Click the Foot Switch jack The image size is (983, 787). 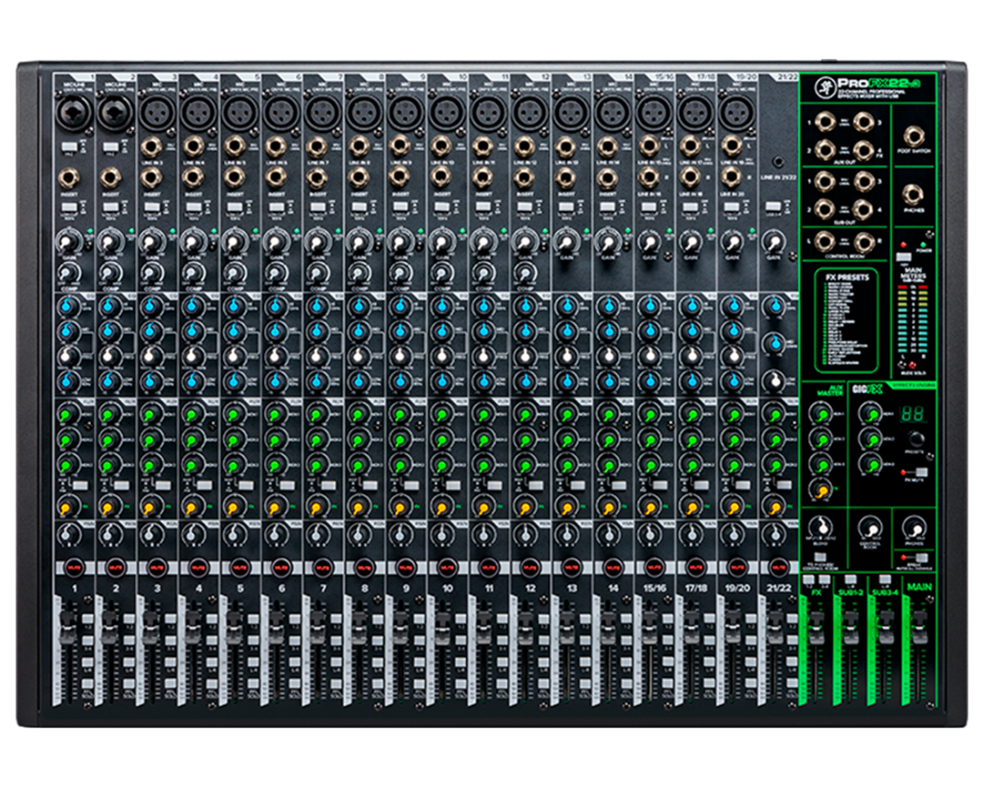(913, 136)
